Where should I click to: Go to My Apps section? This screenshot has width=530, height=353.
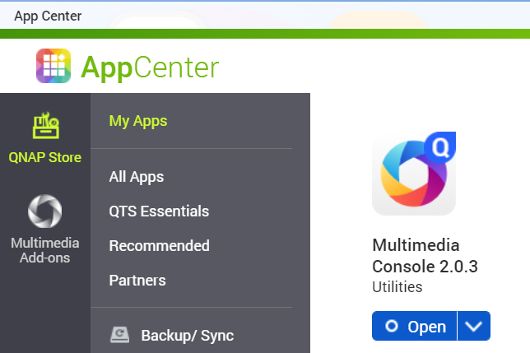pyautogui.click(x=138, y=121)
